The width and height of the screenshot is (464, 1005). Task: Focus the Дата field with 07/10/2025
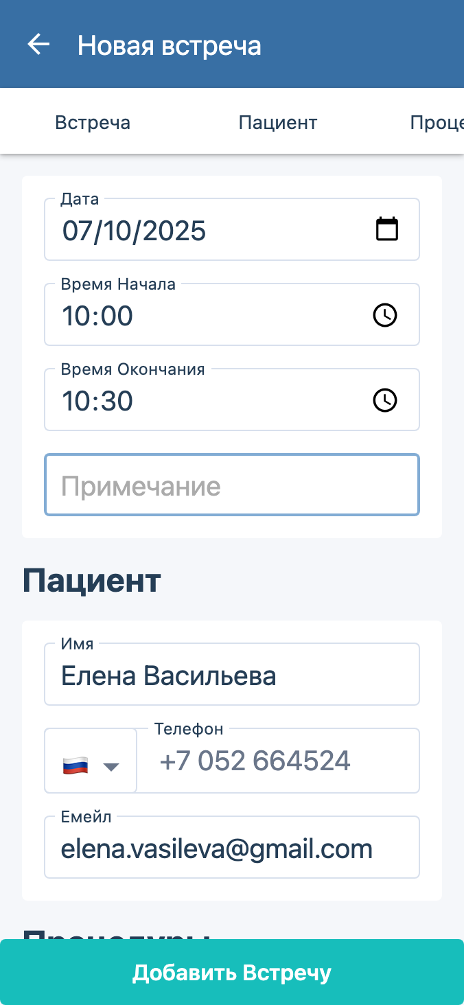(x=206, y=231)
